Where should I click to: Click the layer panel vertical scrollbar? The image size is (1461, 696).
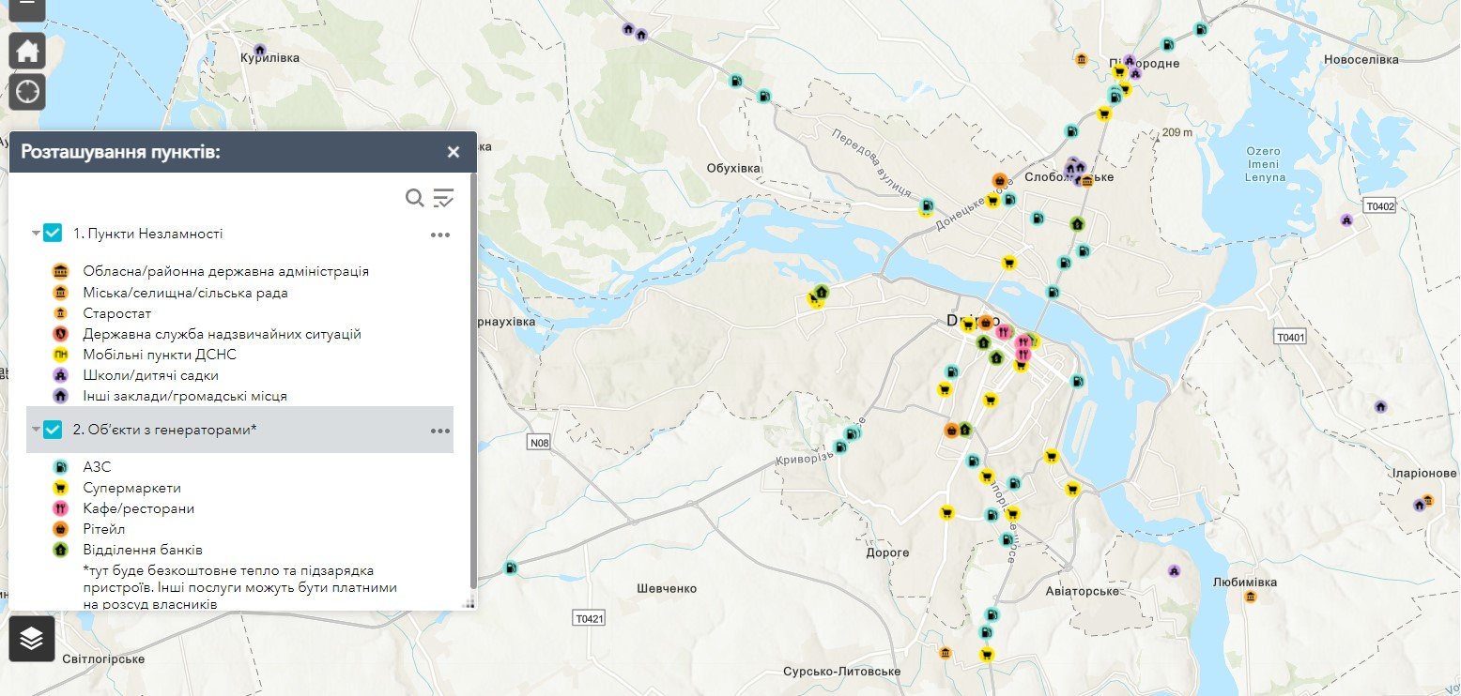472,375
